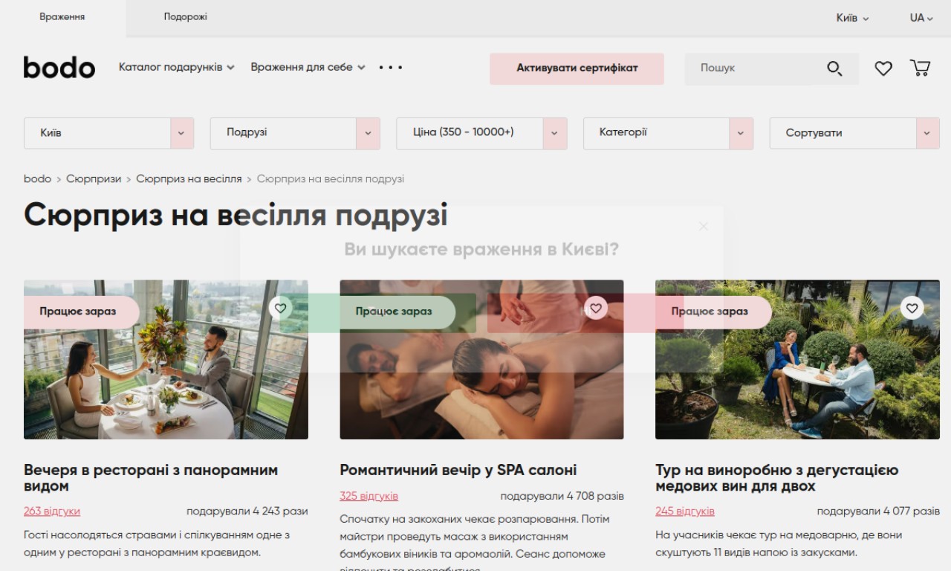This screenshot has height=571, width=951.
Task: Click Активувати сертифікат button
Action: 577,68
